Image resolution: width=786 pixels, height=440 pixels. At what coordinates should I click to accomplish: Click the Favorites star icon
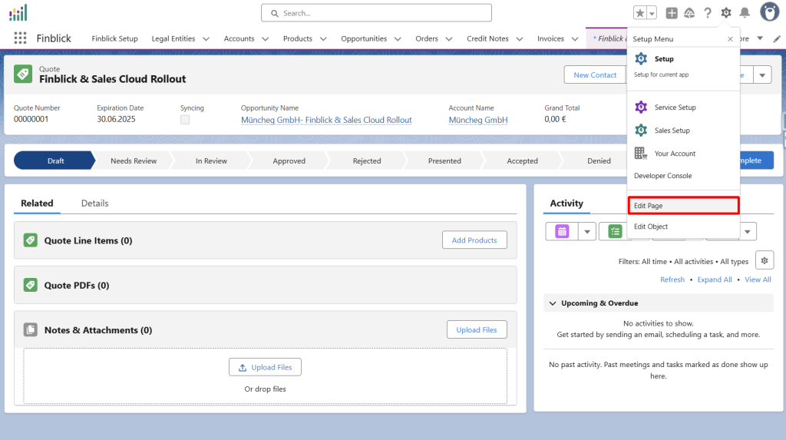[640, 13]
